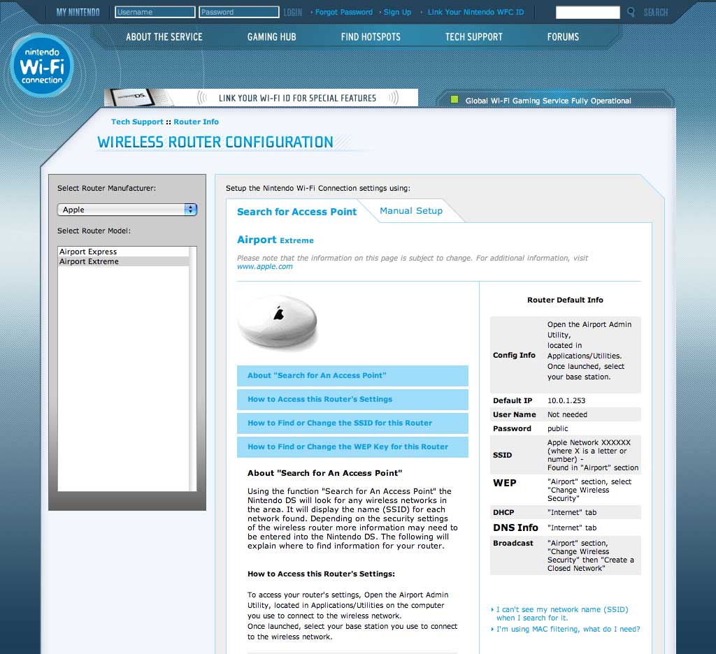Select Airport Express model
Image resolution: width=716 pixels, height=654 pixels.
point(123,252)
